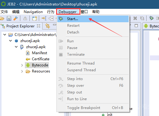Open the Debugger menu

(x=68, y=12)
